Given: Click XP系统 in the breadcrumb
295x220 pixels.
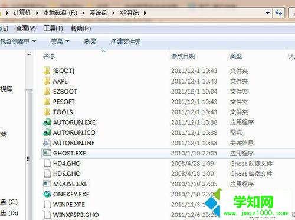Looking at the screenshot, I should [x=129, y=13].
